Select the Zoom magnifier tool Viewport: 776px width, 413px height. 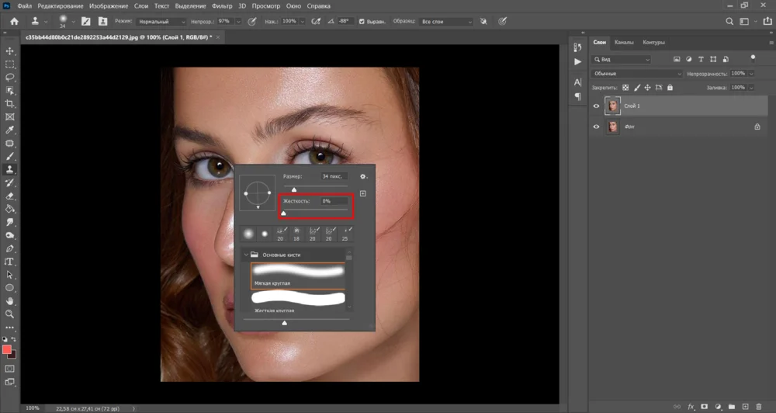[10, 314]
